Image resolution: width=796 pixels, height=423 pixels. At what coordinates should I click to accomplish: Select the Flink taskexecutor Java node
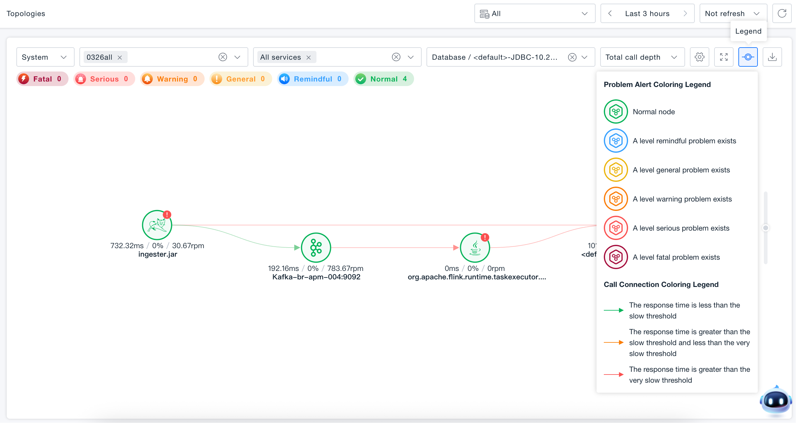(x=475, y=248)
